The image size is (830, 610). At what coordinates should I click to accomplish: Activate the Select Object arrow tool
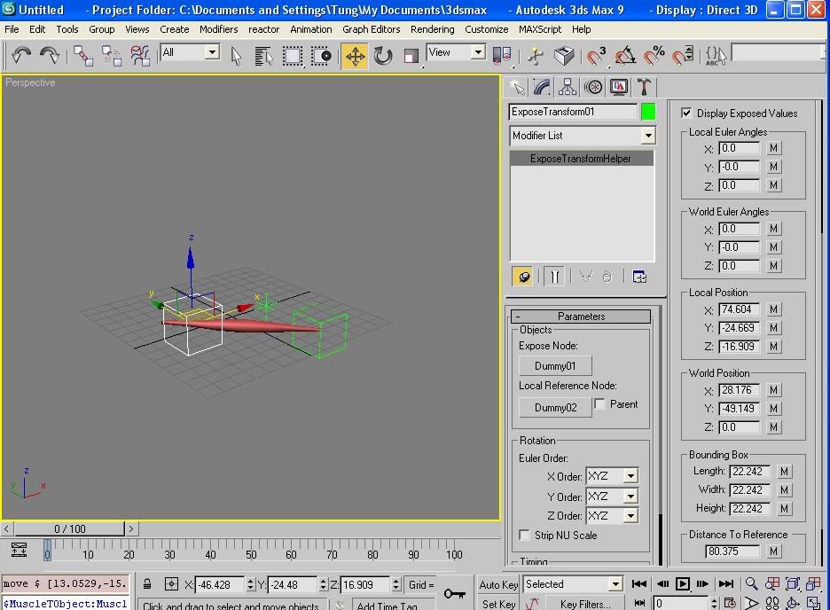[x=236, y=55]
